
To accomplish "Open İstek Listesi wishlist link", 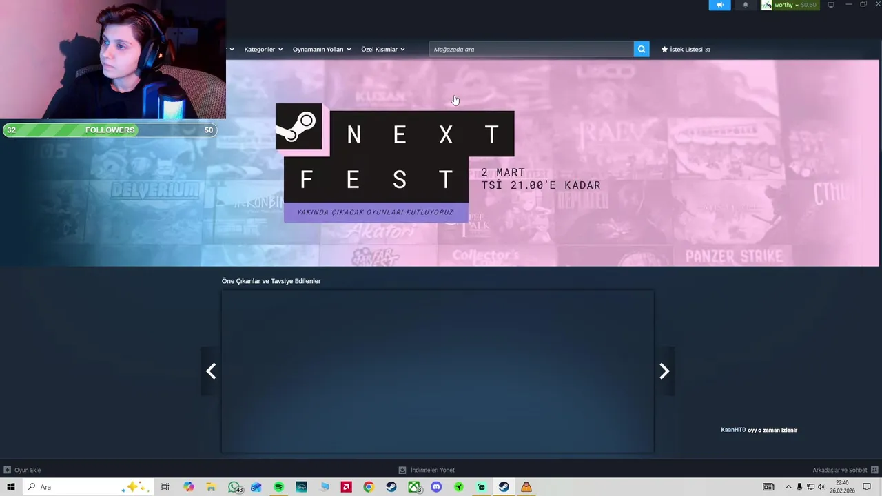I will click(x=686, y=50).
